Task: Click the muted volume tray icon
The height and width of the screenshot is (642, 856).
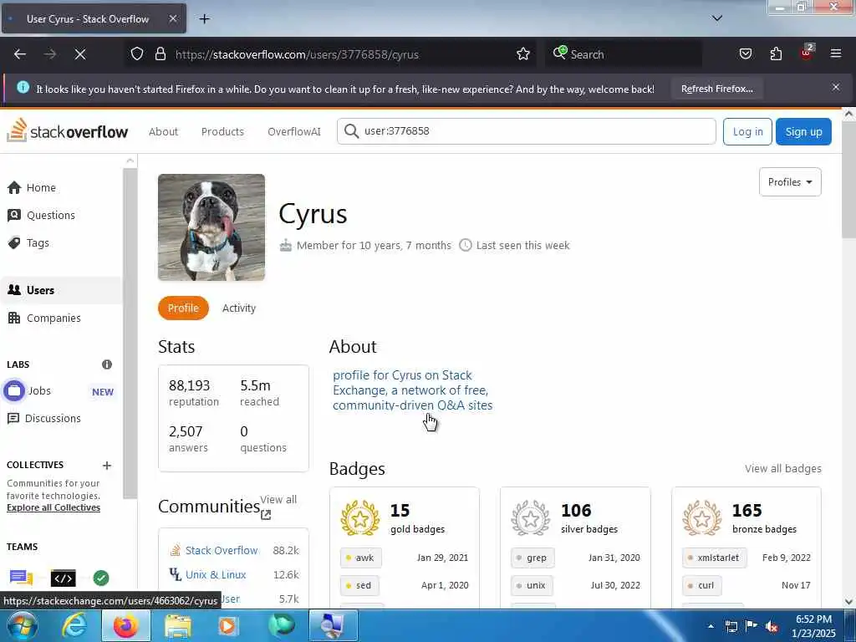Action: 772,627
